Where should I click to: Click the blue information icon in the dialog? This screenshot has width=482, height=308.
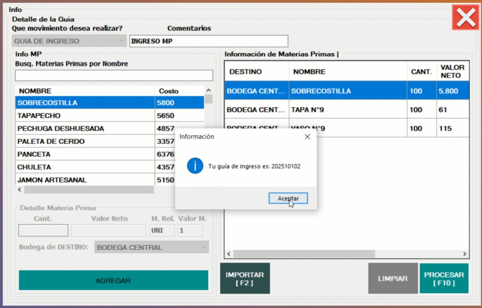195,166
